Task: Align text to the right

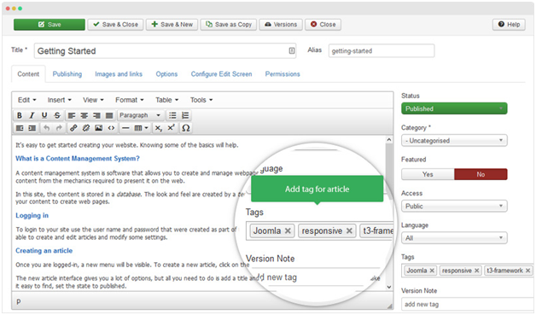Action: (x=96, y=115)
